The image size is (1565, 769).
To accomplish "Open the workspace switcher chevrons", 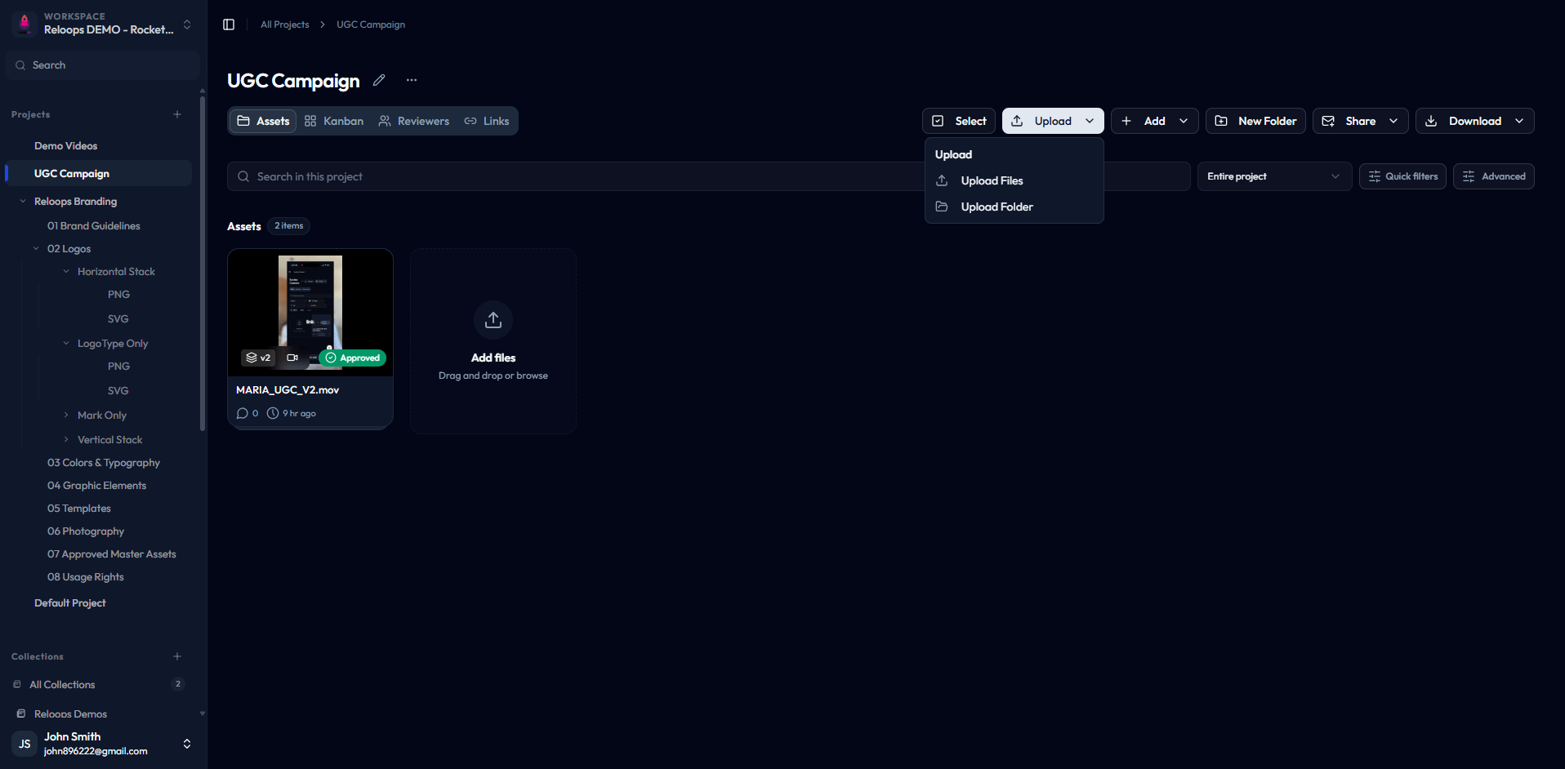I will (x=187, y=24).
